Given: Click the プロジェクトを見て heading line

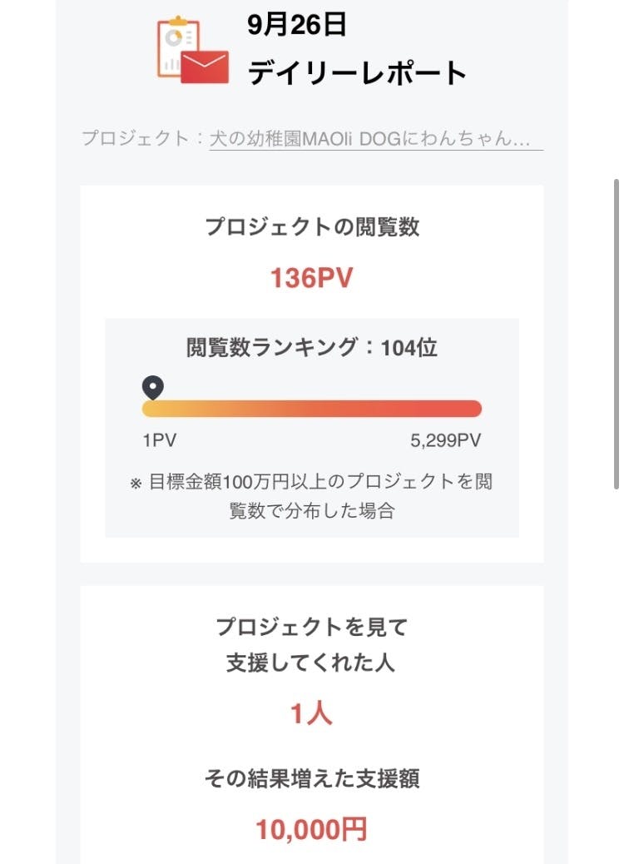Looking at the screenshot, I should (x=312, y=627).
